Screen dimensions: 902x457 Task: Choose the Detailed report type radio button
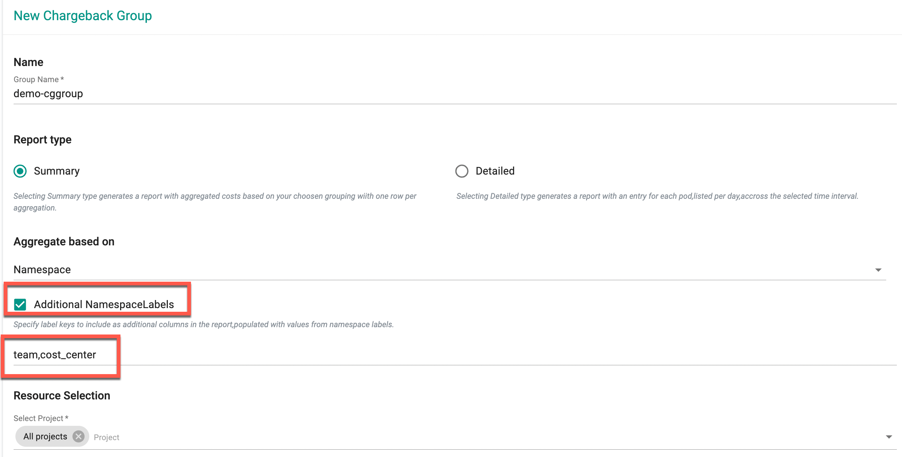pyautogui.click(x=462, y=171)
